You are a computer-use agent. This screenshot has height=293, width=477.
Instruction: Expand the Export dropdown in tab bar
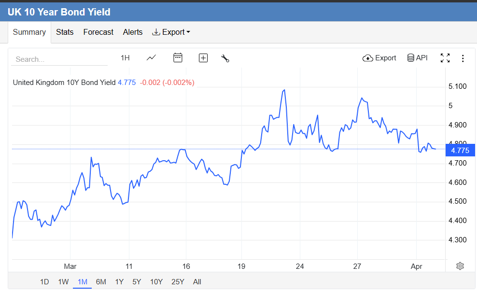click(x=171, y=32)
